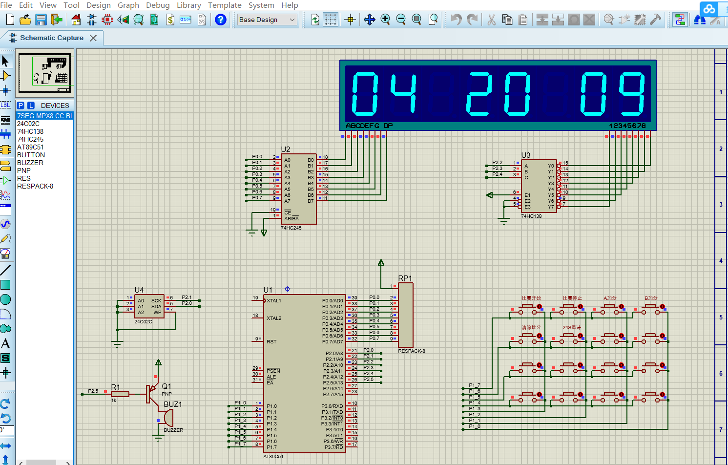
Task: Open project using the folder icon
Action: tap(25, 20)
